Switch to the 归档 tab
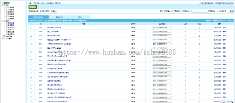This screenshot has height=103, width=235. tap(80, 17)
